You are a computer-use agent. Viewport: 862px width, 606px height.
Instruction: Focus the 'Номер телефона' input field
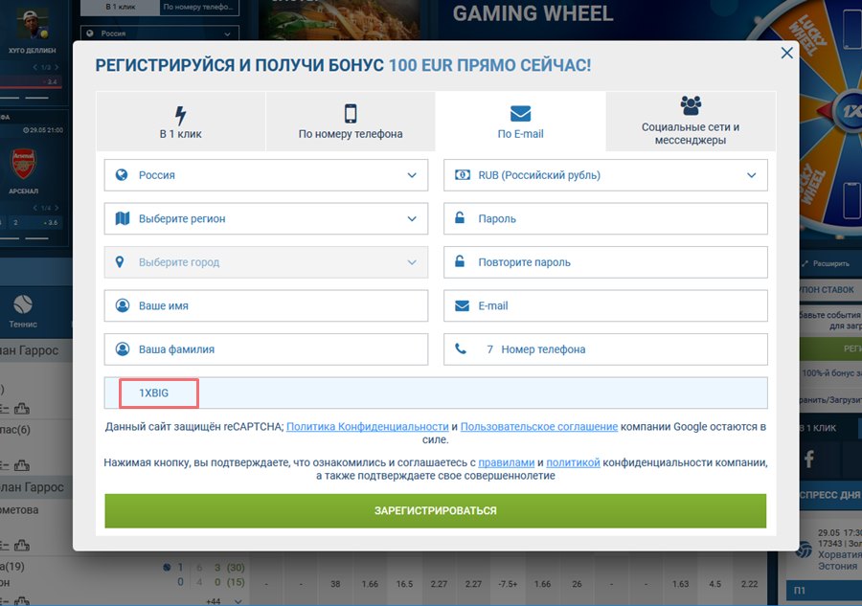605,348
